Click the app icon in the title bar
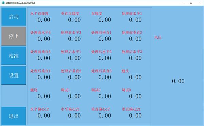 coord(3,3)
